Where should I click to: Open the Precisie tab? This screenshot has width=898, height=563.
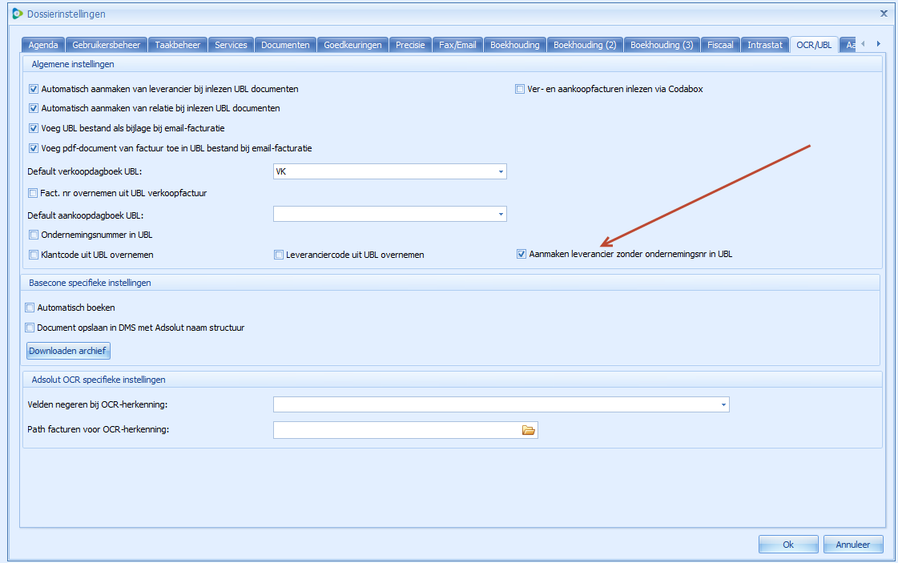click(410, 45)
